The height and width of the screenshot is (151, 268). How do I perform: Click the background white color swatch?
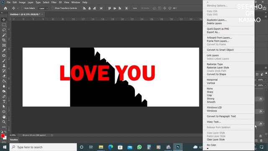pos(5,138)
